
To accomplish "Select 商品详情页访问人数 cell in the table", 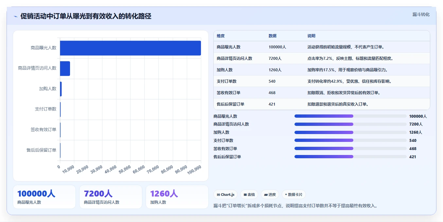I will 234,59.
